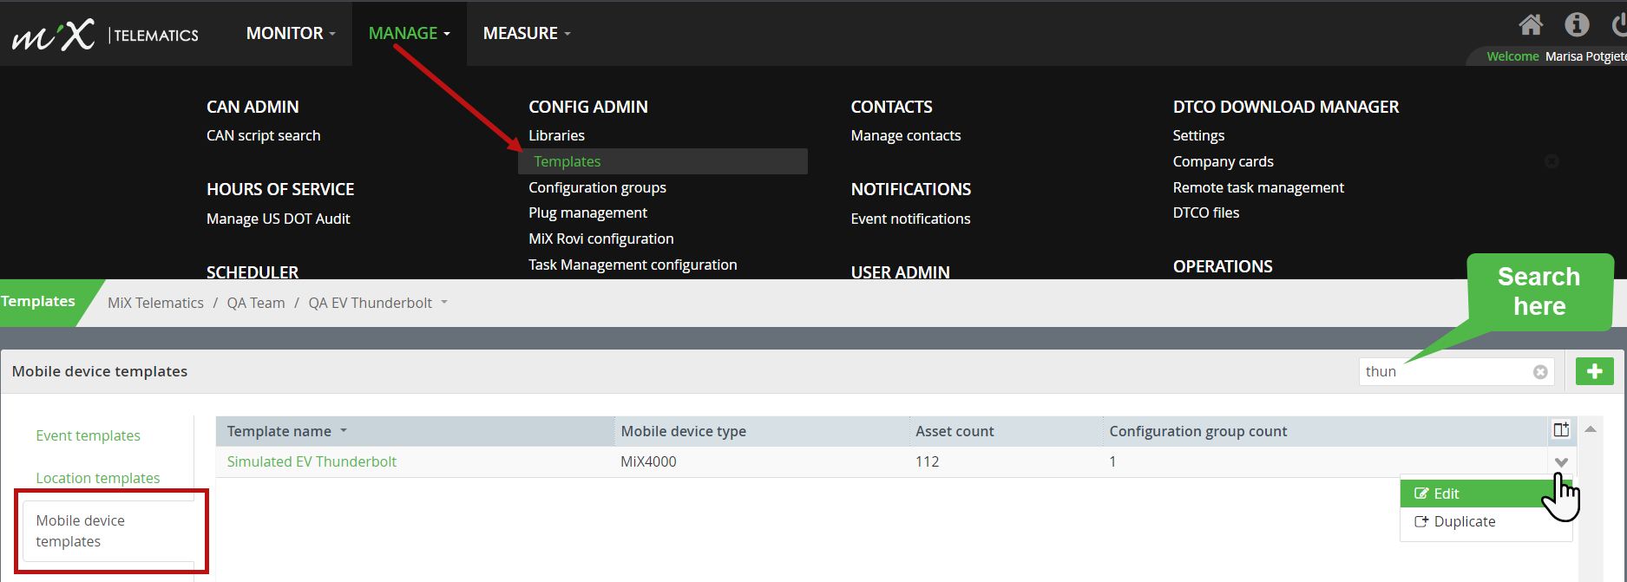Viewport: 1627px width, 582px height.
Task: Open Location templates in the sidebar
Action: 98,478
